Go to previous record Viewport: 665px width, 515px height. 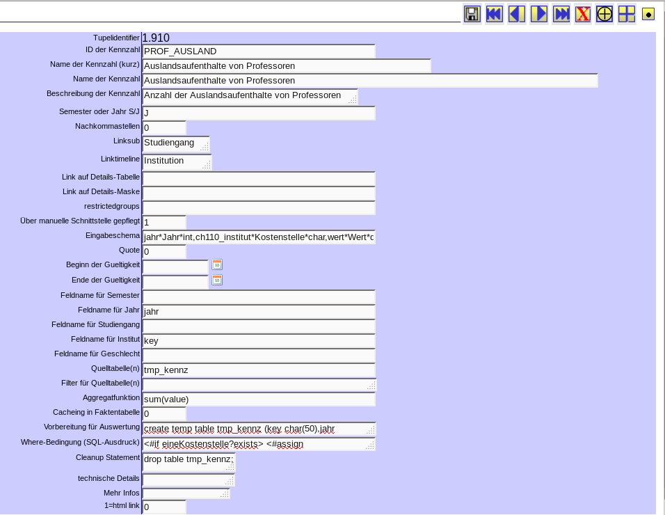[x=517, y=14]
